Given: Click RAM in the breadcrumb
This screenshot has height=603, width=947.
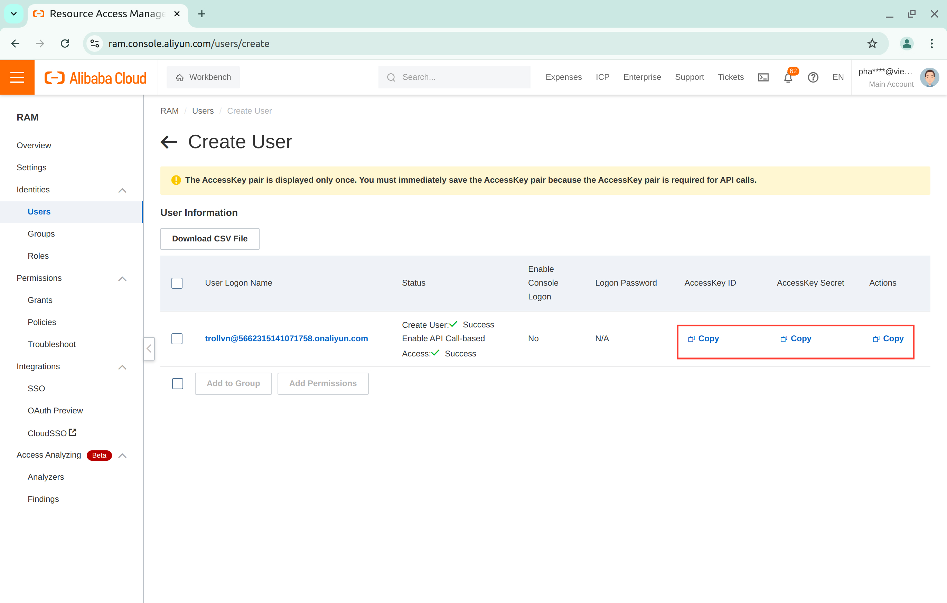Looking at the screenshot, I should click(x=169, y=111).
